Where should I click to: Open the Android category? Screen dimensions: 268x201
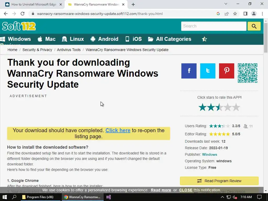[x=104, y=39]
